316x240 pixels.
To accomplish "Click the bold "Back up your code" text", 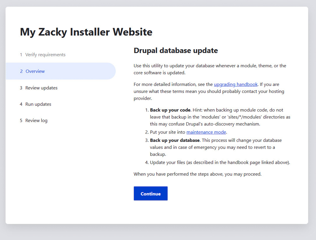I will tap(170, 110).
